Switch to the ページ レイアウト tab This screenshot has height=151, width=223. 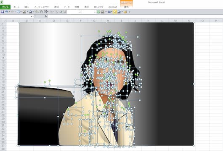pos(42,7)
